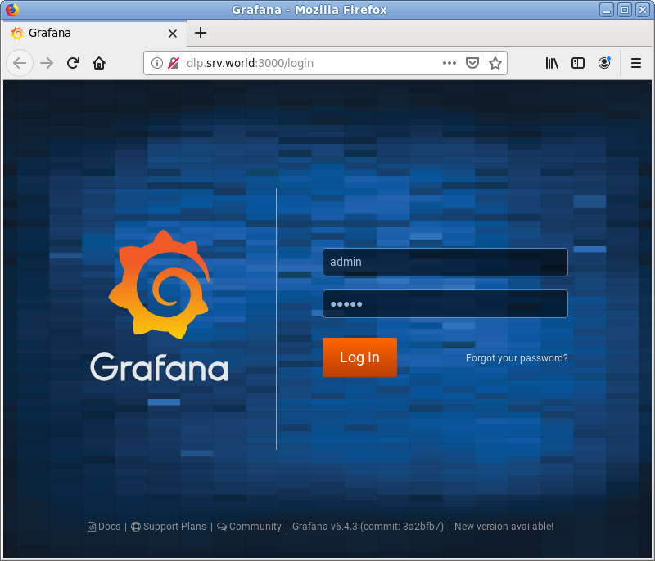The image size is (655, 561).
Task: Close the Firefox window
Action: pyautogui.click(x=643, y=10)
